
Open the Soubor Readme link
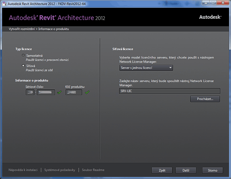[93, 170]
